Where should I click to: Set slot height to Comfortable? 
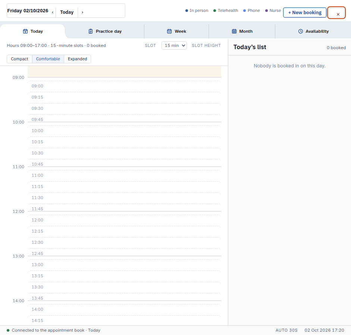pyautogui.click(x=48, y=59)
